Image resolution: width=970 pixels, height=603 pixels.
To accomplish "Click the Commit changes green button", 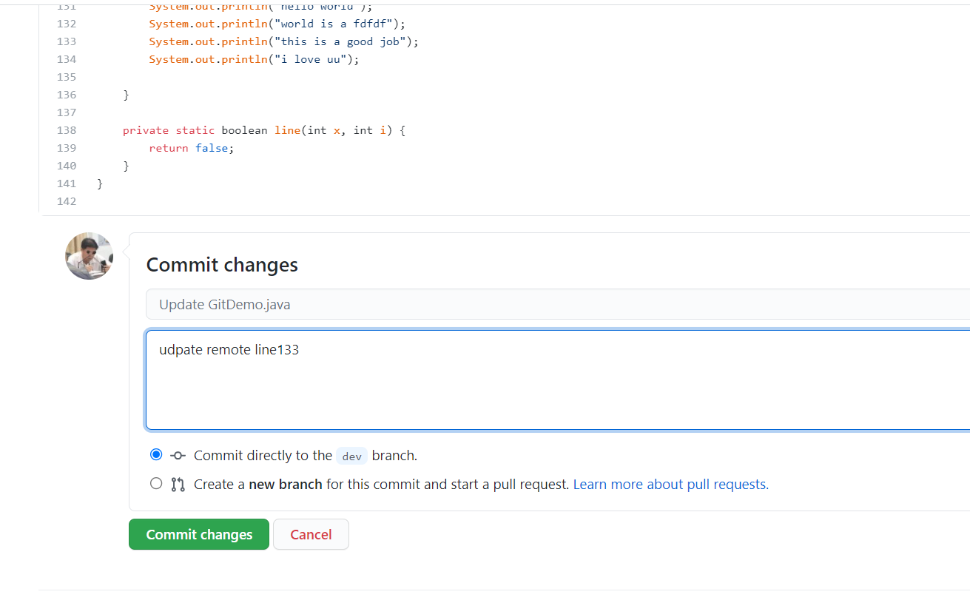I will (x=199, y=534).
